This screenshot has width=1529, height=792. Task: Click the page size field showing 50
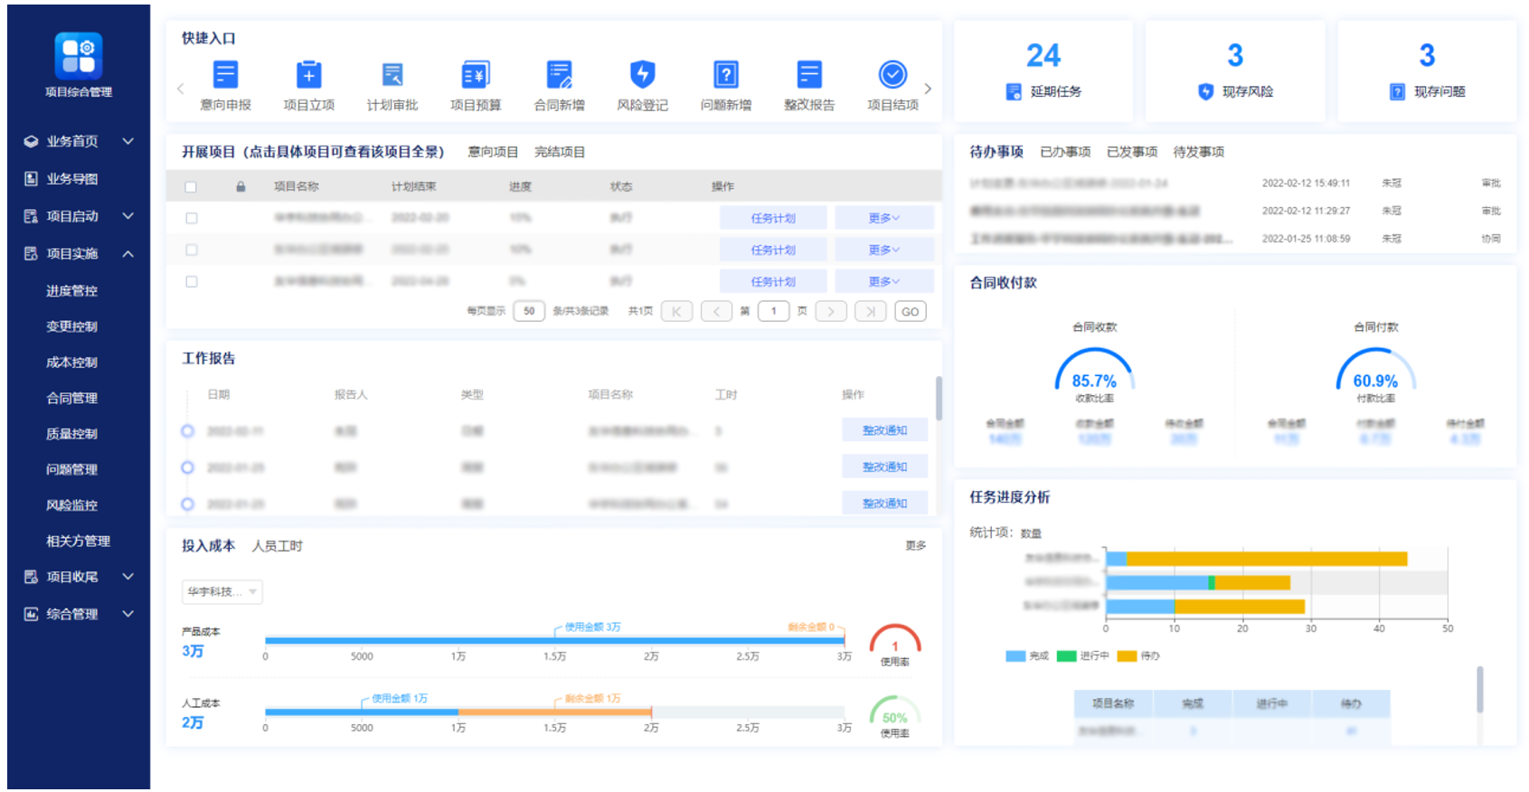[x=529, y=311]
